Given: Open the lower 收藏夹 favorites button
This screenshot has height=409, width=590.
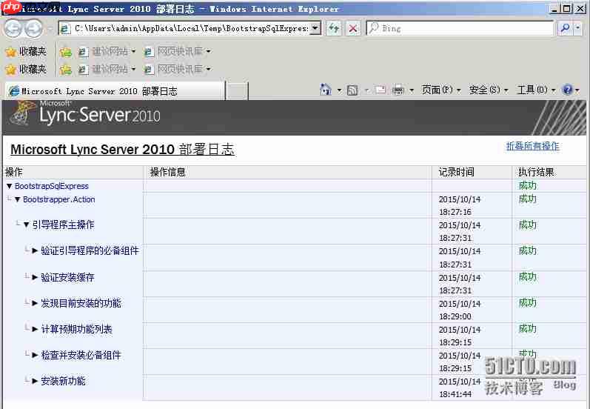Looking at the screenshot, I should [x=26, y=70].
